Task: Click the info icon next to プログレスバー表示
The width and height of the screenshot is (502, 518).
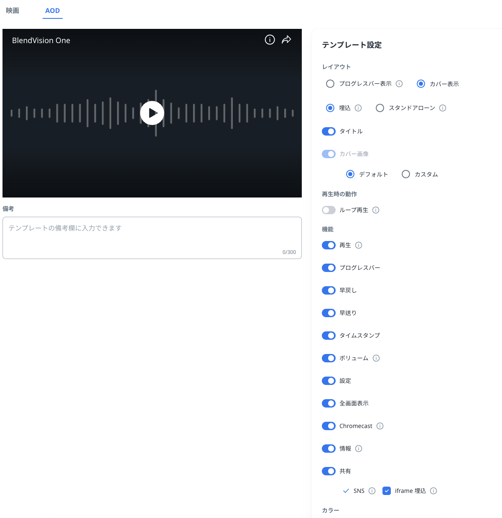Action: (399, 84)
